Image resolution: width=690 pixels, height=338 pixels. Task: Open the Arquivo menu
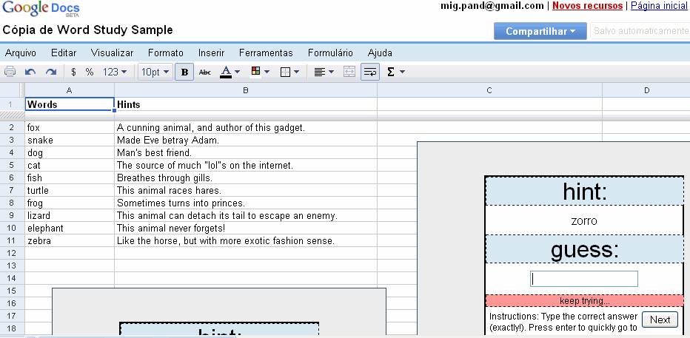21,53
